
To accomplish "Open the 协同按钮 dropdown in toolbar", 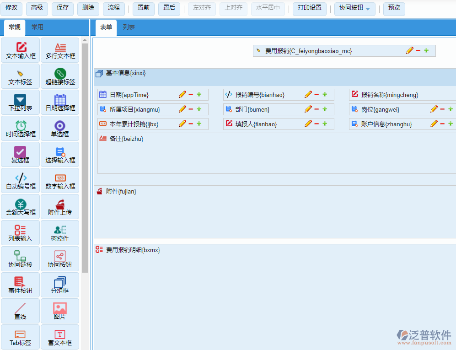I will click(355, 9).
